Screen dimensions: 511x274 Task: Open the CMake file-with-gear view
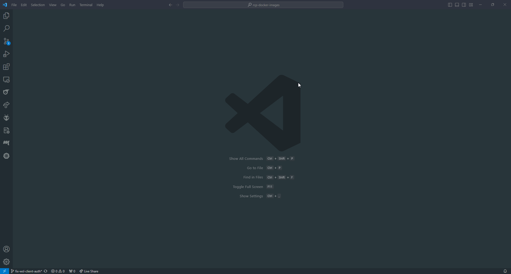tap(6, 130)
